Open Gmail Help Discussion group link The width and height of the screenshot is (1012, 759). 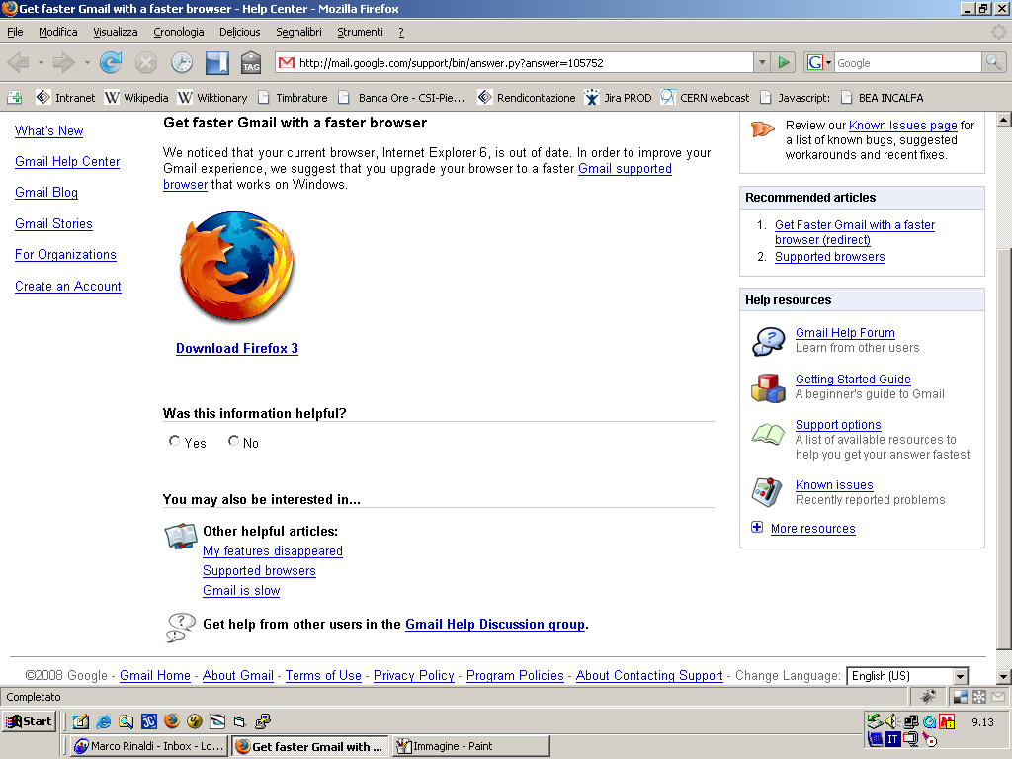(x=495, y=624)
